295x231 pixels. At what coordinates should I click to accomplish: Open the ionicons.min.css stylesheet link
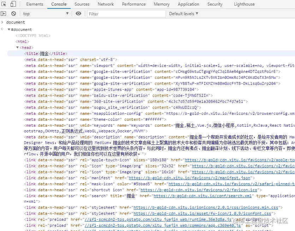coord(206,207)
